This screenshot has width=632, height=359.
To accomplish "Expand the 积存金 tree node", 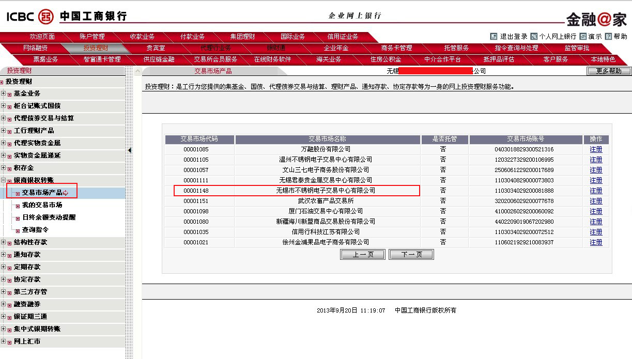I will point(4,168).
